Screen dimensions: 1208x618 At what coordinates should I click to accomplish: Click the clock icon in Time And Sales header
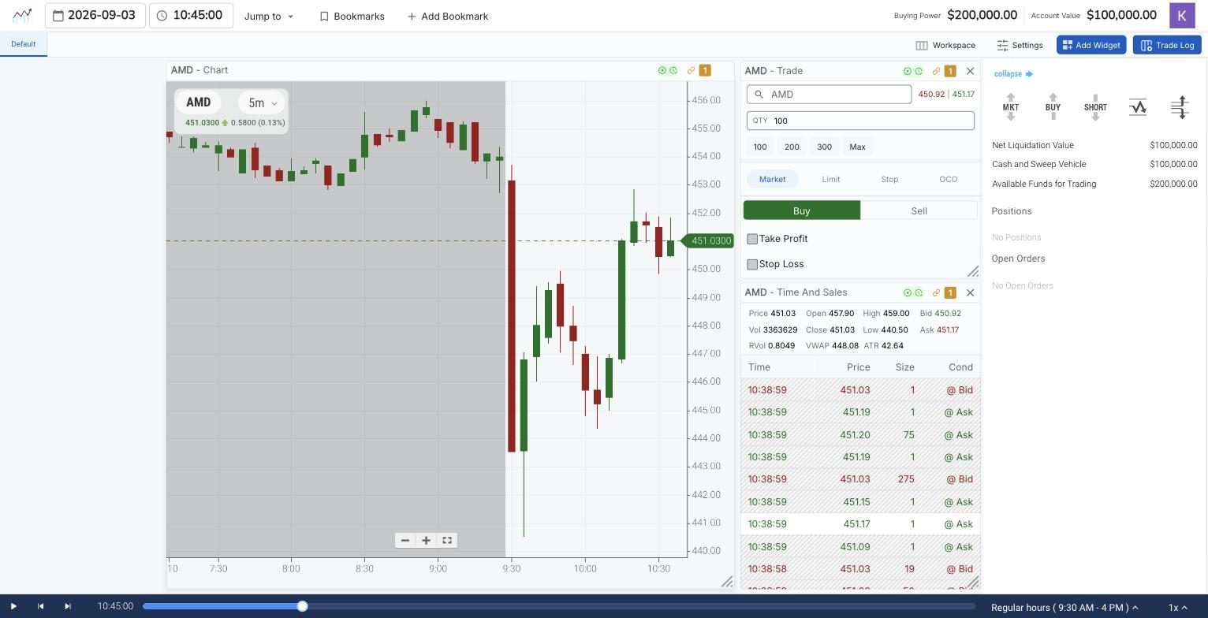(x=919, y=292)
